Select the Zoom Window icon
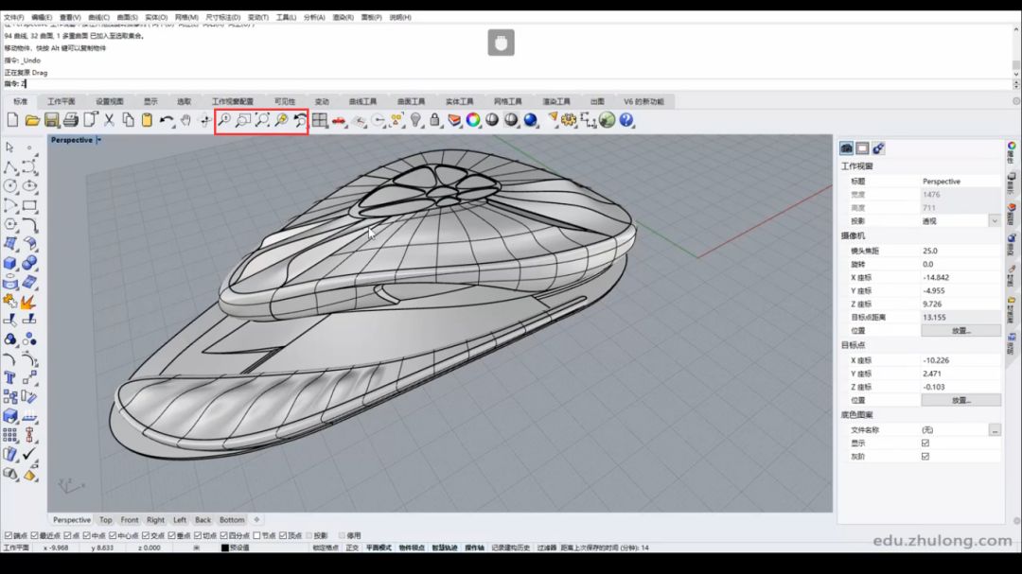This screenshot has width=1022, height=574. point(243,120)
